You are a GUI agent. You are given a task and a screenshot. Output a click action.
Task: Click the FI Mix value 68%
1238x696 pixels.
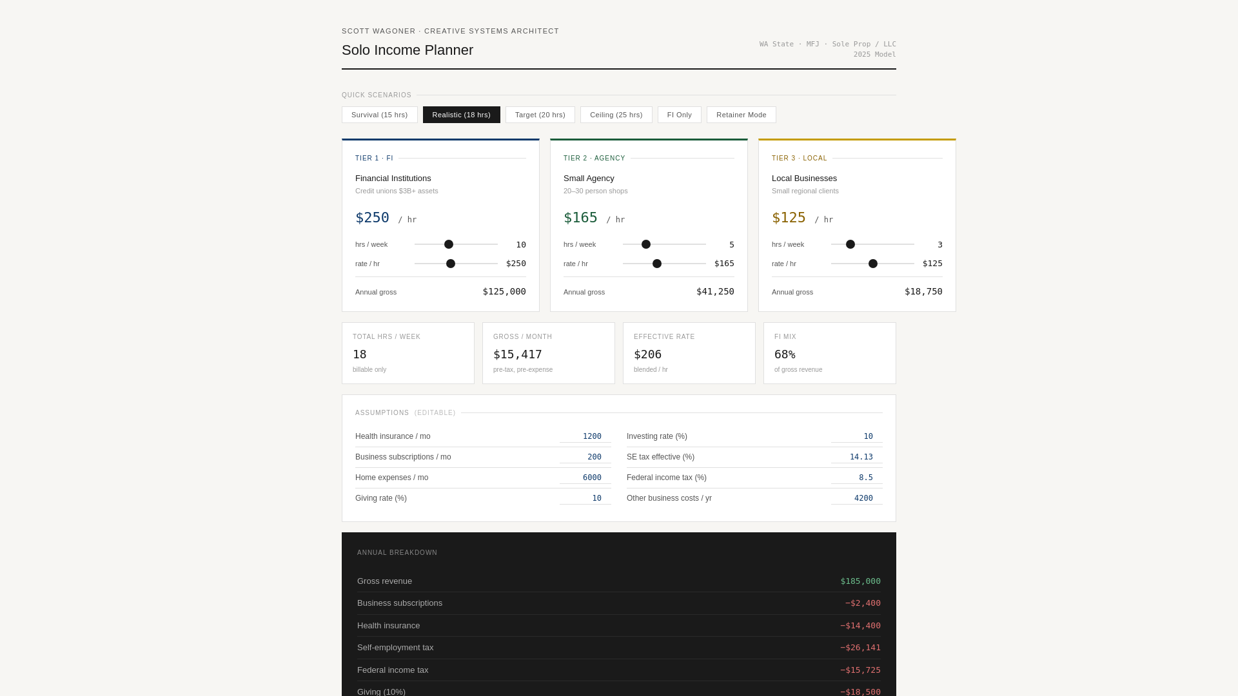click(x=785, y=354)
